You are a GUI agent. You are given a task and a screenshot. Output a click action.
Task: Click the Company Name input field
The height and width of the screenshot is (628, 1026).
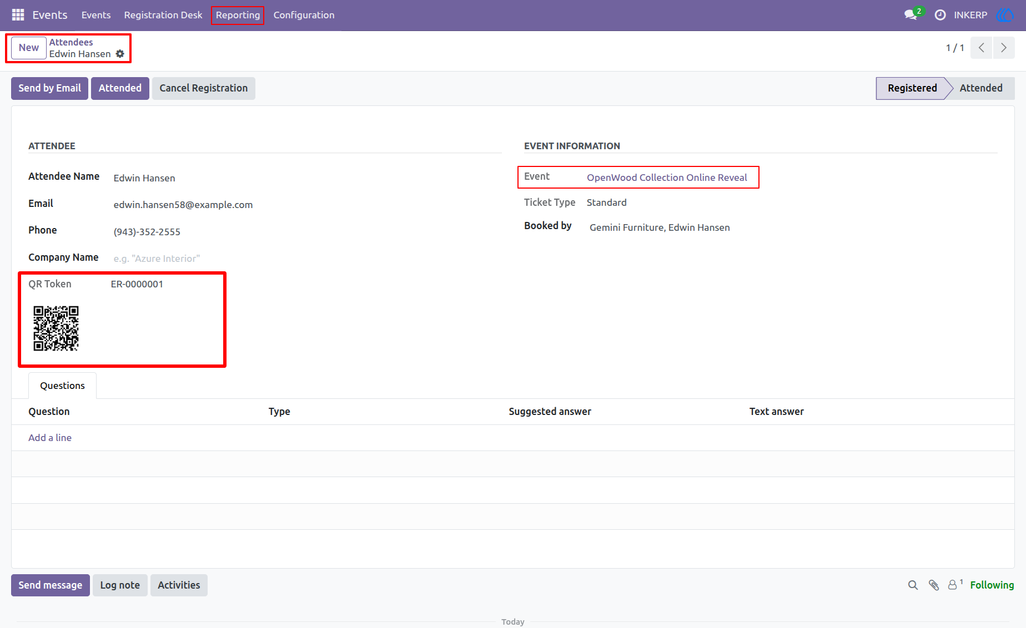pos(305,259)
